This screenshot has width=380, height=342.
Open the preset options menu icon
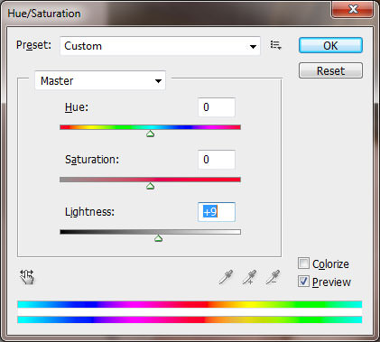coord(275,45)
